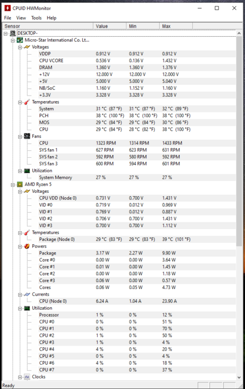This screenshot has width=245, height=389.
Task: Click the Currents wave icon
Action: [x=27, y=294]
